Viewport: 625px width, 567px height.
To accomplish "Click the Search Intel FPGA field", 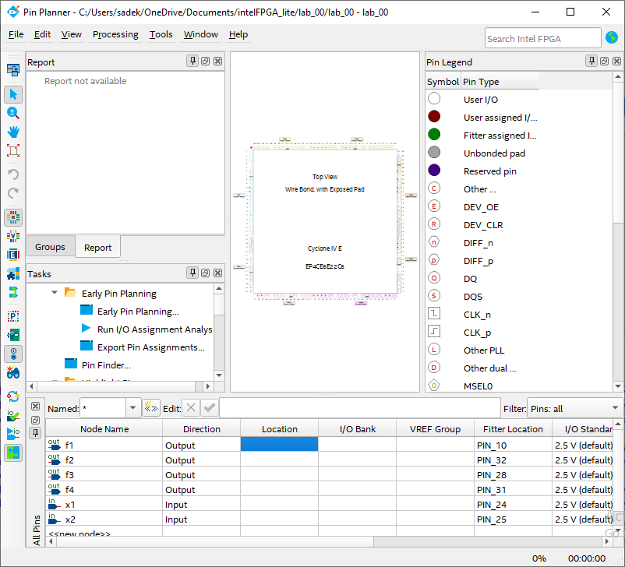I will [542, 38].
